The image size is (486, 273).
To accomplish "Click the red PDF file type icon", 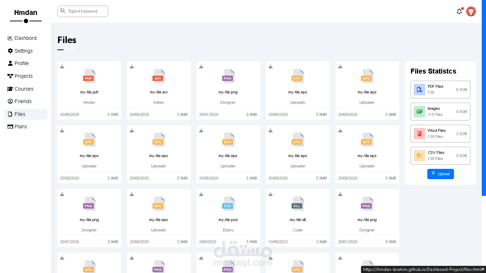I will pos(89,76).
